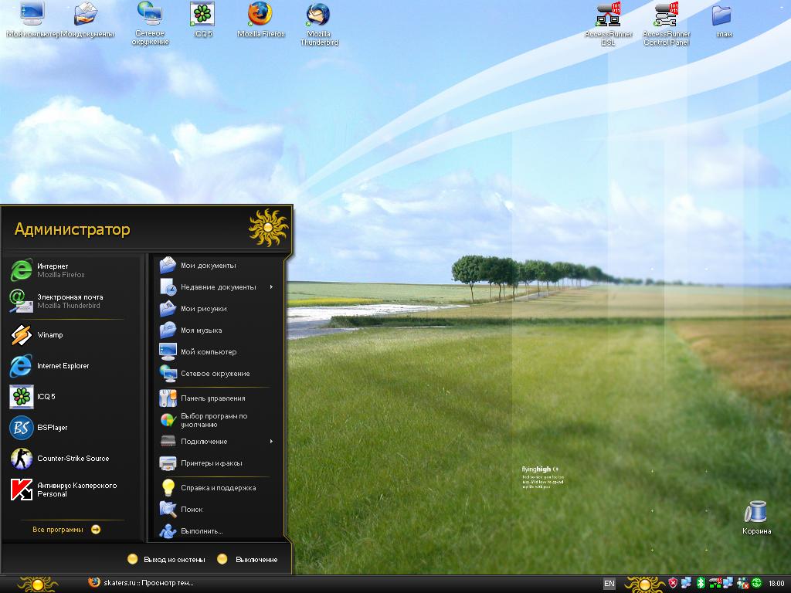Click the Выключение button
Viewport: 791px width, 593px height.
[x=247, y=560]
